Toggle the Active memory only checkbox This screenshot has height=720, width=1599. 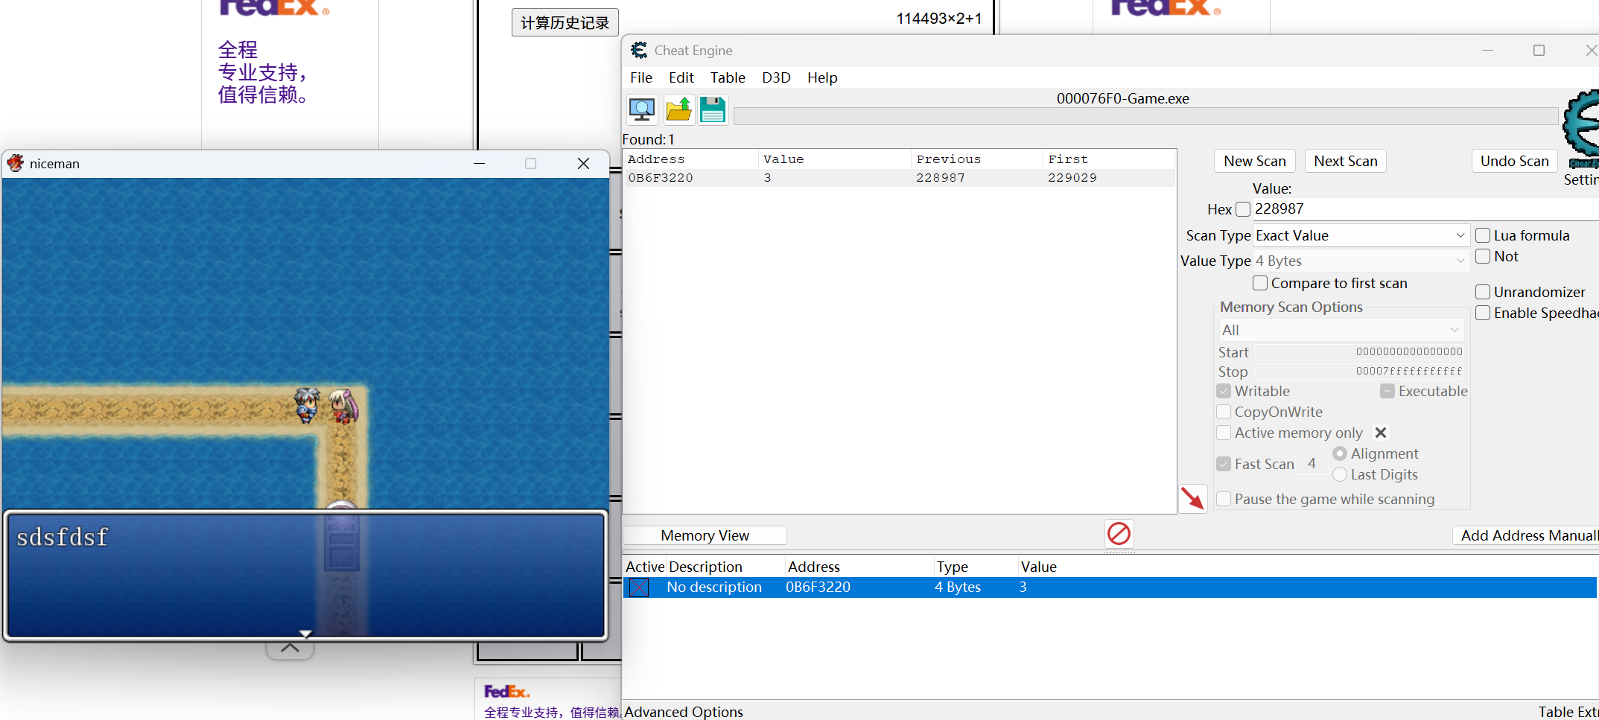pyautogui.click(x=1224, y=433)
